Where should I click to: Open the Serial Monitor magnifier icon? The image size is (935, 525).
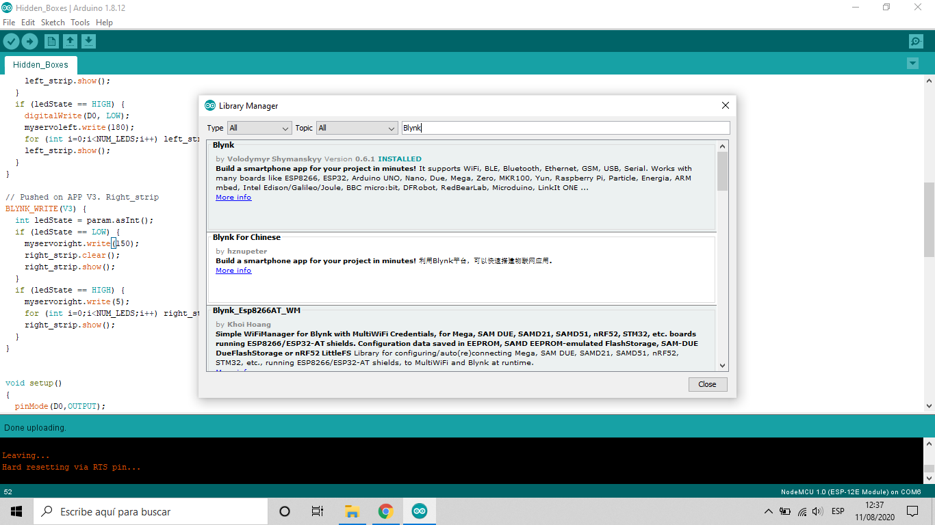916,42
